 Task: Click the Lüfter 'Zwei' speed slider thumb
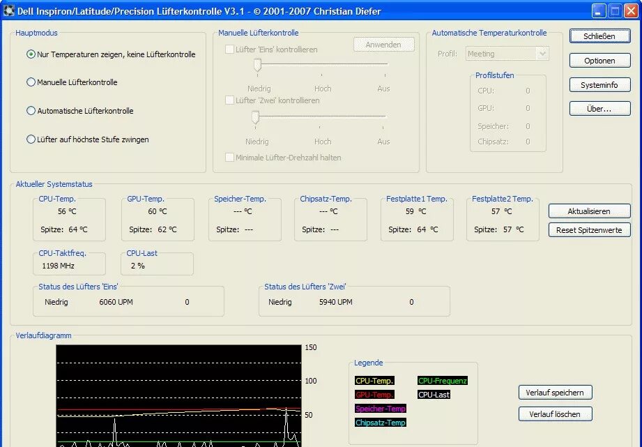256,118
